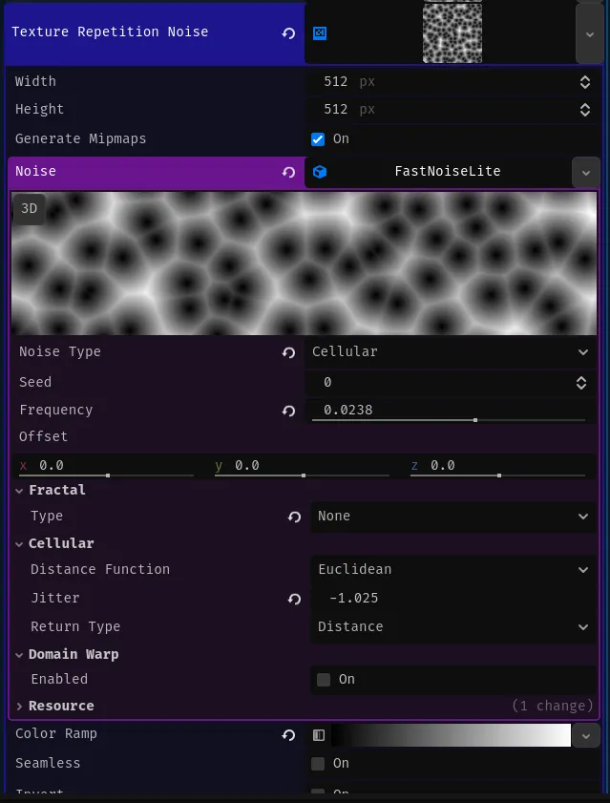Click the revert arrow beside Texture Repetition Noise
Screen dimensions: 610x803
[x=288, y=32]
